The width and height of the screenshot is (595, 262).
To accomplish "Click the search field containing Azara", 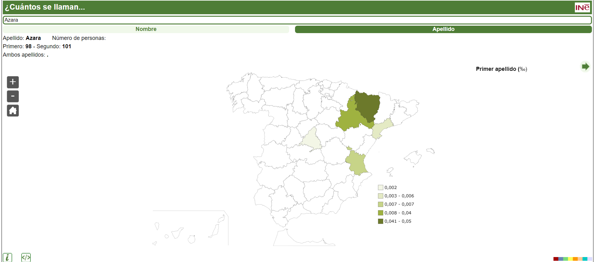I will tap(297, 20).
